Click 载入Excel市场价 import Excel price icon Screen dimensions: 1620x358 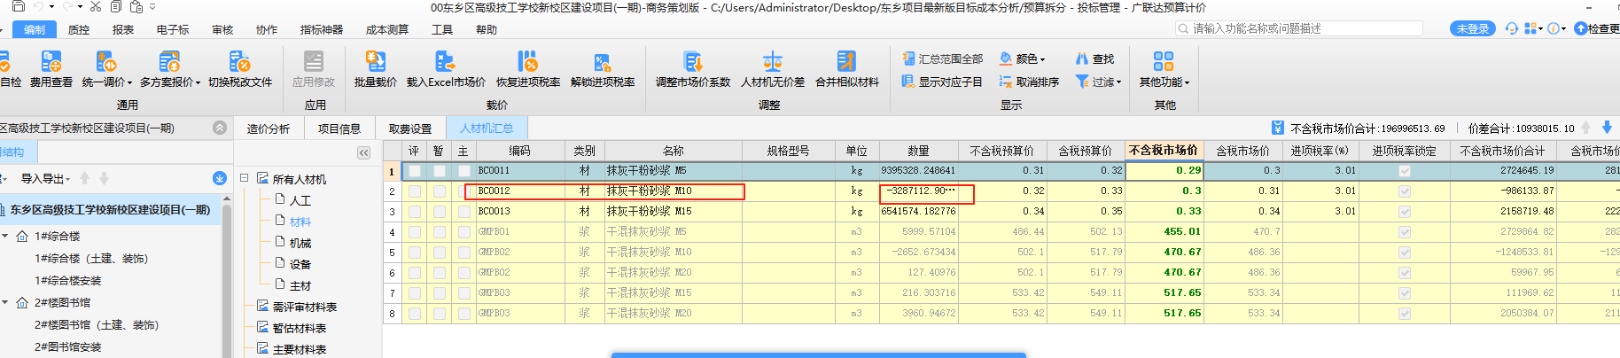coord(445,61)
